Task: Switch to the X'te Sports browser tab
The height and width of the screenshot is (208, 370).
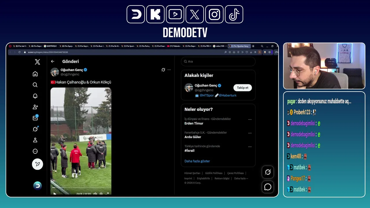Action: point(128,46)
